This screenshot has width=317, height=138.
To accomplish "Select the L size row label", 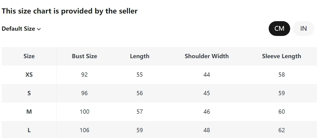I will coord(29,130).
